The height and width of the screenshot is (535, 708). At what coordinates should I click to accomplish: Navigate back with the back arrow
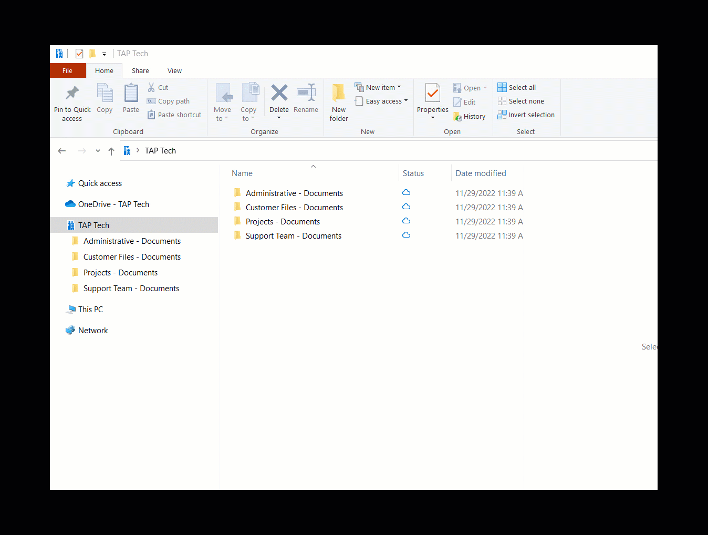62,151
